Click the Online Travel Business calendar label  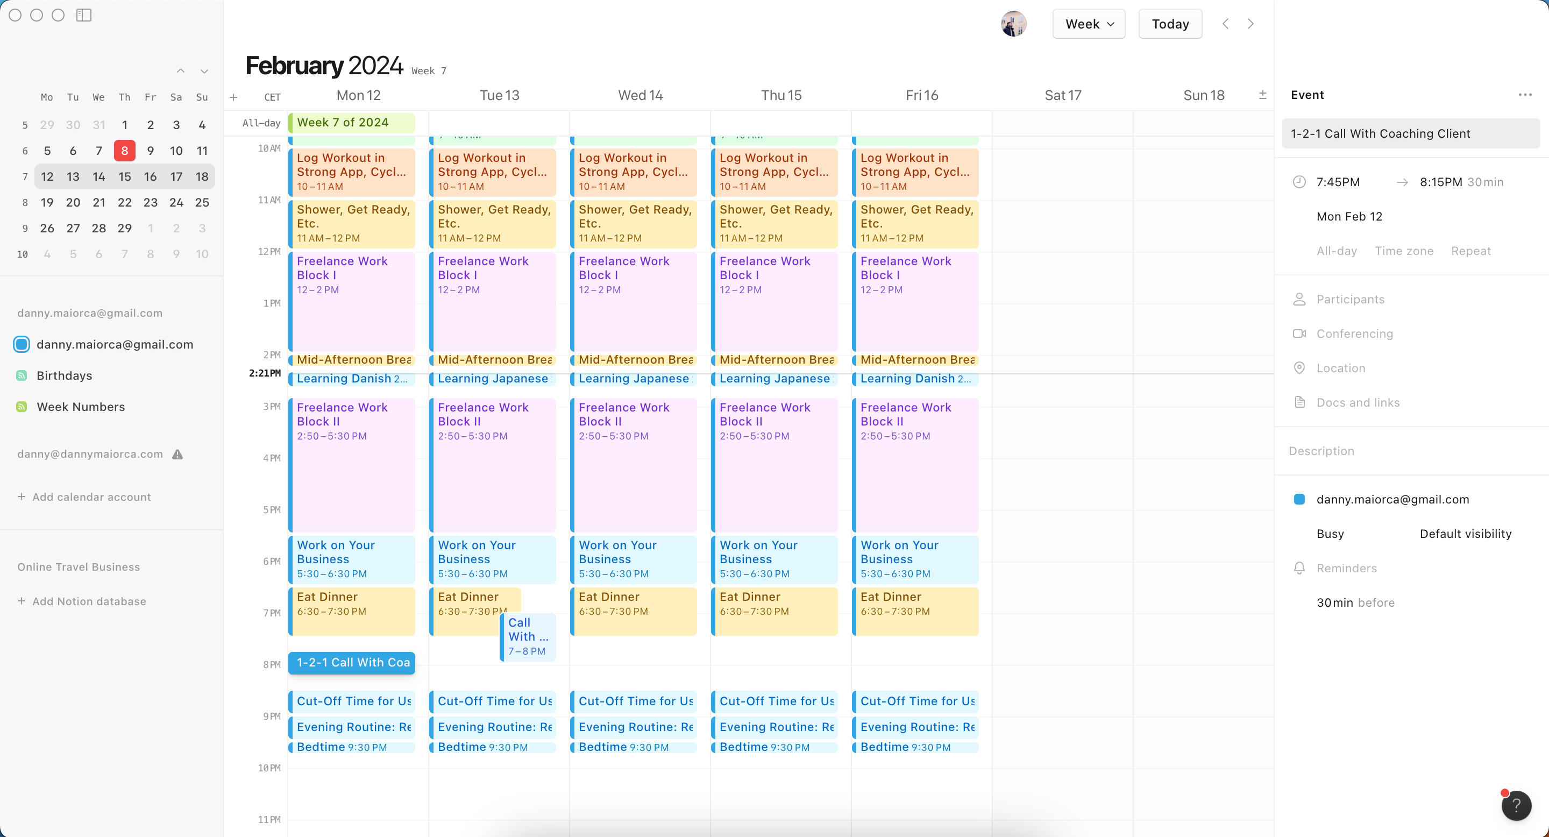(x=79, y=567)
